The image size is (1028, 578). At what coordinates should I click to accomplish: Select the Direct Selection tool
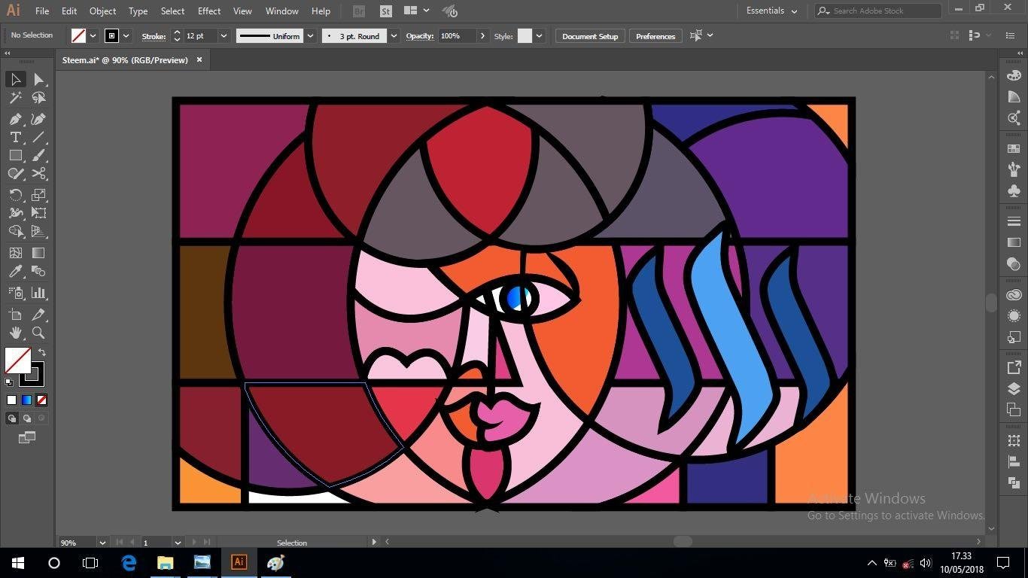(x=38, y=79)
